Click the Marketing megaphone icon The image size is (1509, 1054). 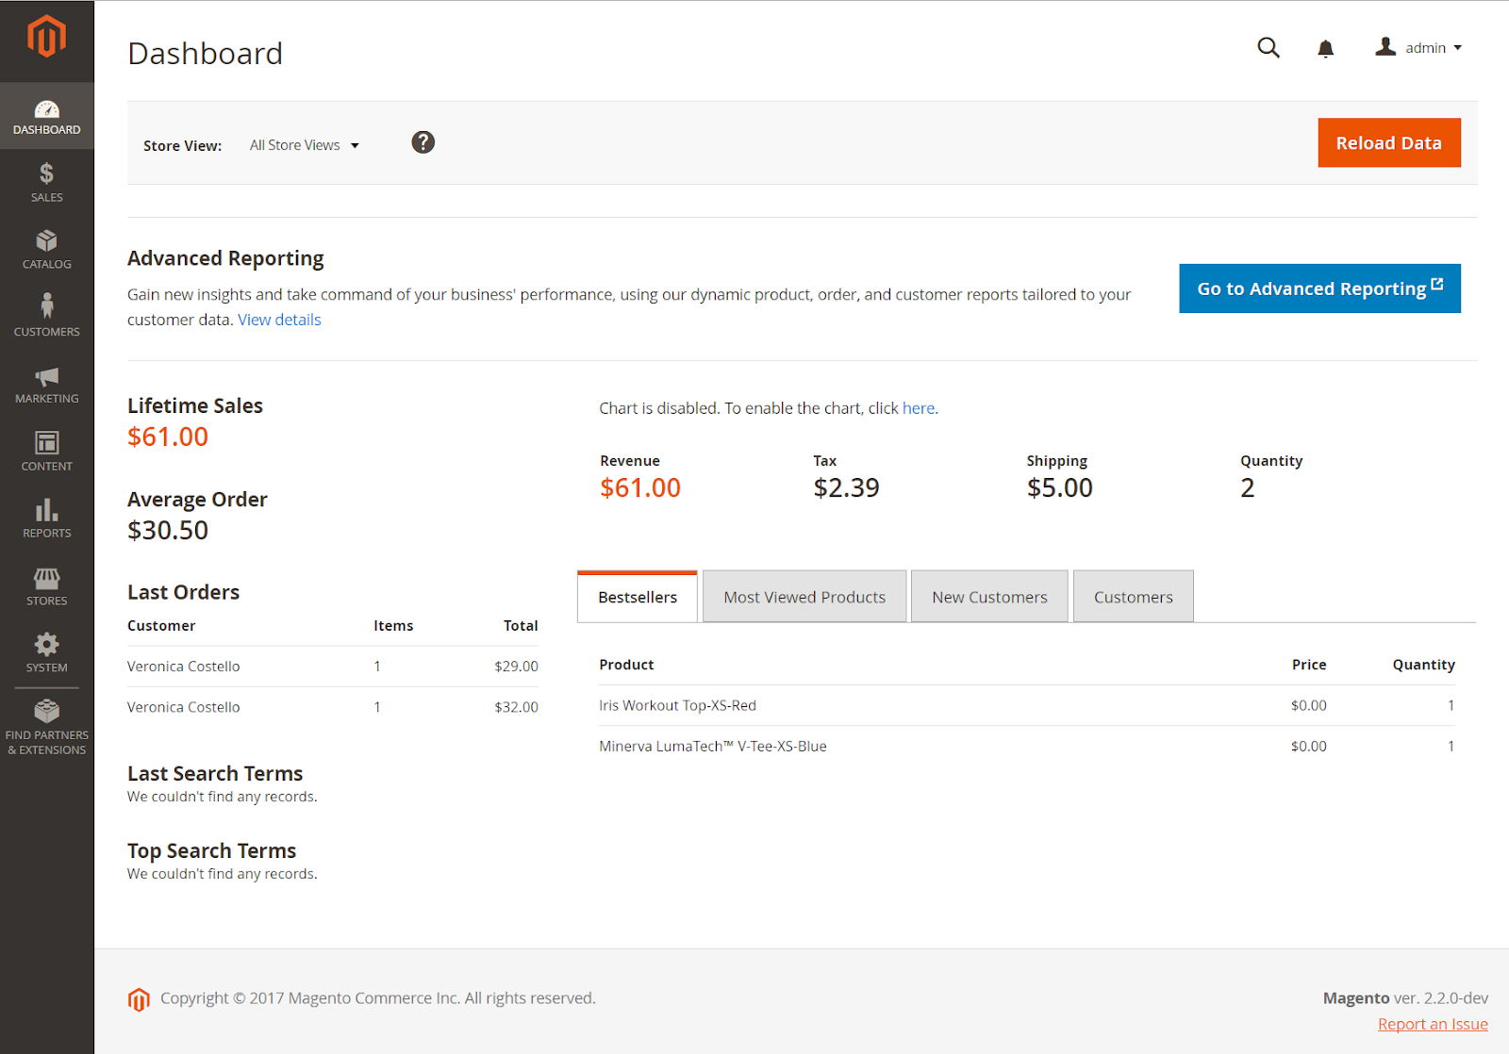[x=46, y=382]
